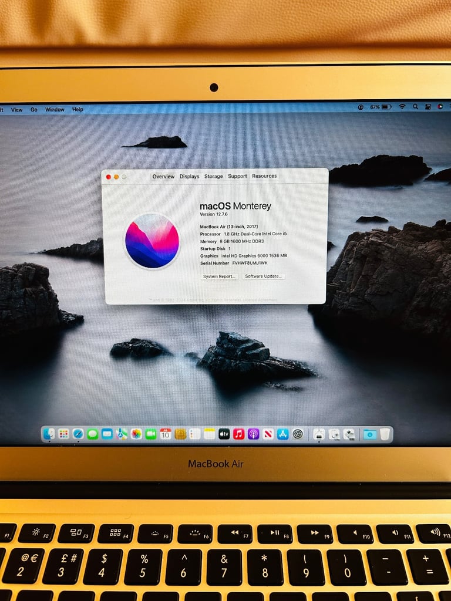Open the App Store icon

[x=282, y=434]
